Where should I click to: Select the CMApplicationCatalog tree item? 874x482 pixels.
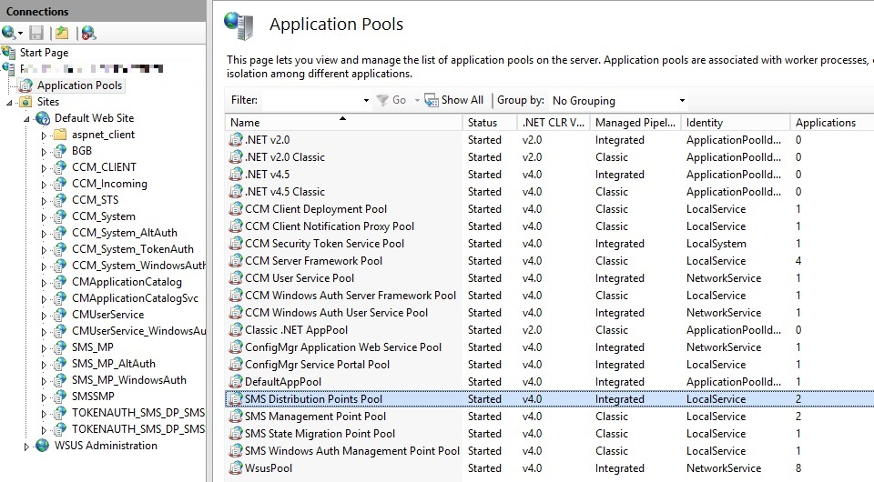[x=127, y=282]
